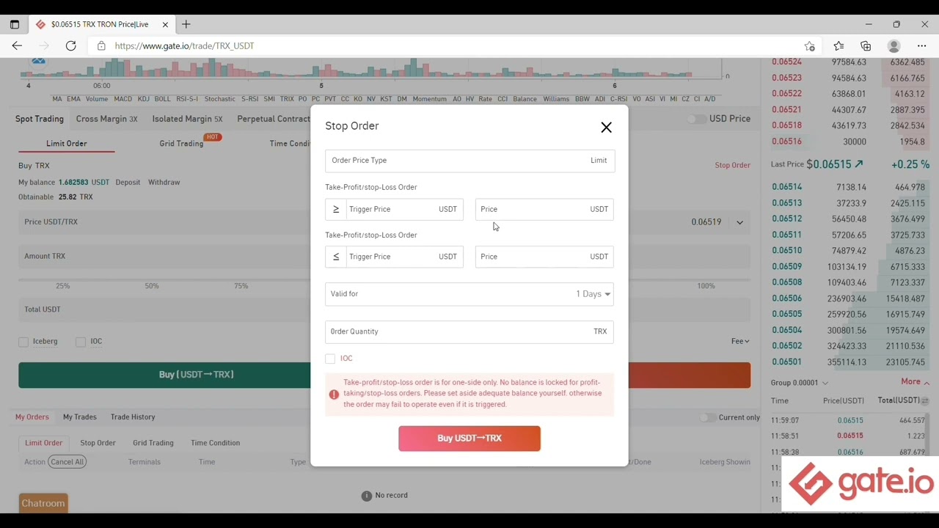The width and height of the screenshot is (939, 528).
Task: Click the Amount TRX input field
Action: pyautogui.click(x=164, y=257)
